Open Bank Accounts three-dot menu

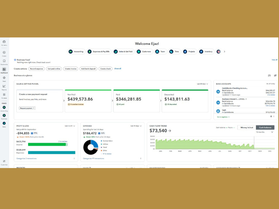click(x=274, y=116)
